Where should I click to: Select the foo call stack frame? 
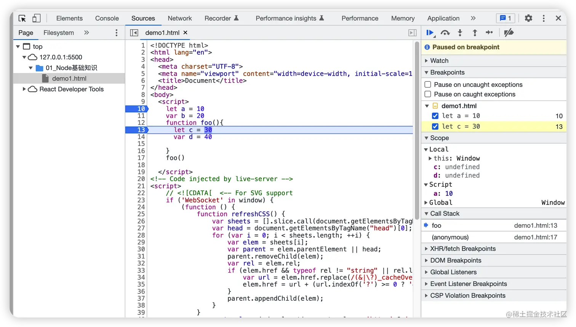[x=494, y=225]
